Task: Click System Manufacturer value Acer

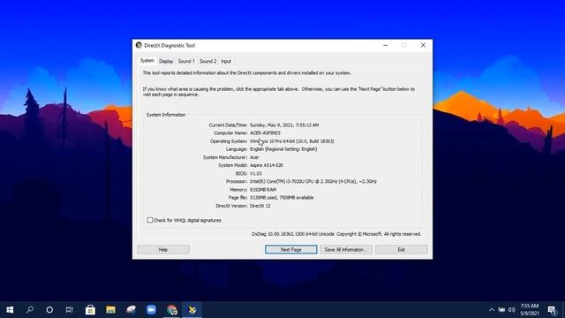Action: 254,157
